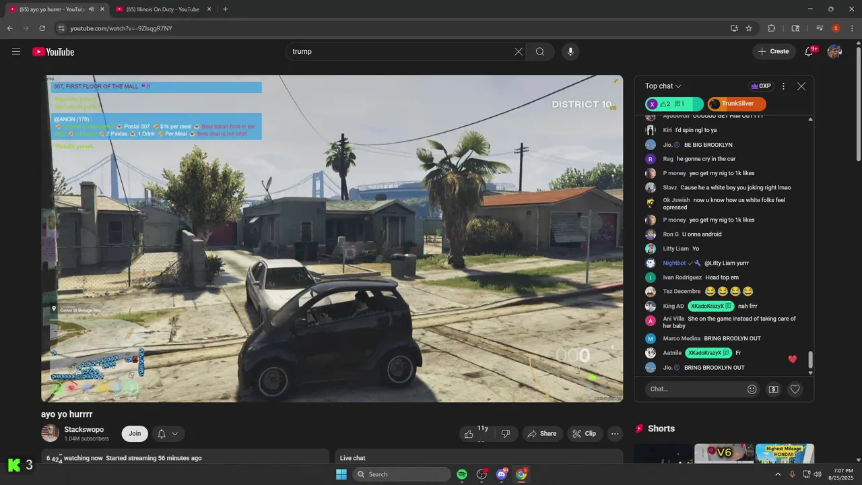Open more actions below the video
Viewport: 862px width, 485px height.
[x=615, y=434]
